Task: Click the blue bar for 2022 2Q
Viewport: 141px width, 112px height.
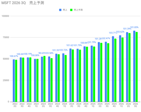Action: click(x=14, y=80)
